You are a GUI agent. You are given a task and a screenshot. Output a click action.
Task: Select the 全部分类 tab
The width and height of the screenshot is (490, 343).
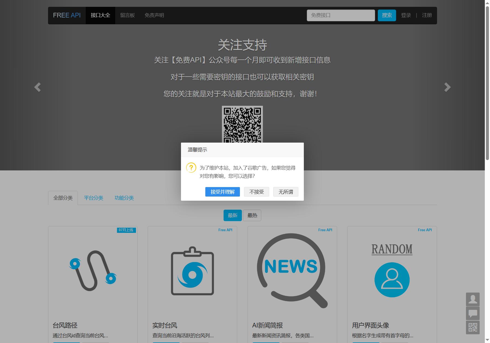click(x=63, y=198)
